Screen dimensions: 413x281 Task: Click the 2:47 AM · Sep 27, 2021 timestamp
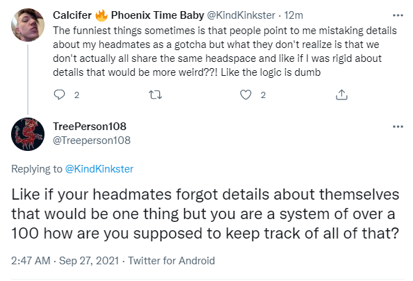pos(65,261)
